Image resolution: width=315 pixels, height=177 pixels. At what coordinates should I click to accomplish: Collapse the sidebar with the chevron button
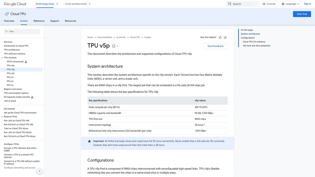pos(39,171)
